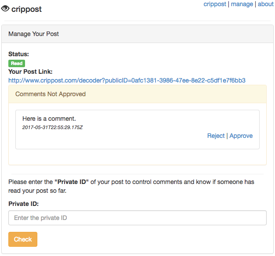Screen dimensions: 275x256
Task: Approve the pending comment
Action: tap(241, 136)
